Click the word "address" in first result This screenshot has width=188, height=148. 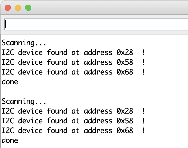click(98, 52)
